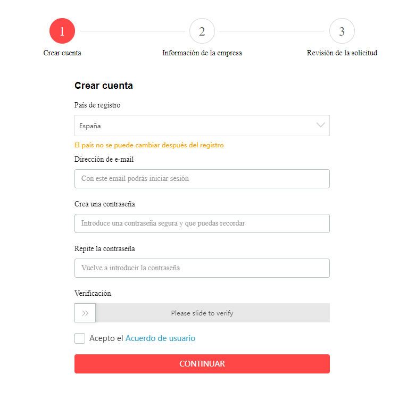
Task: Focus the 'Crea una contraseña' password field
Action: coord(202,223)
